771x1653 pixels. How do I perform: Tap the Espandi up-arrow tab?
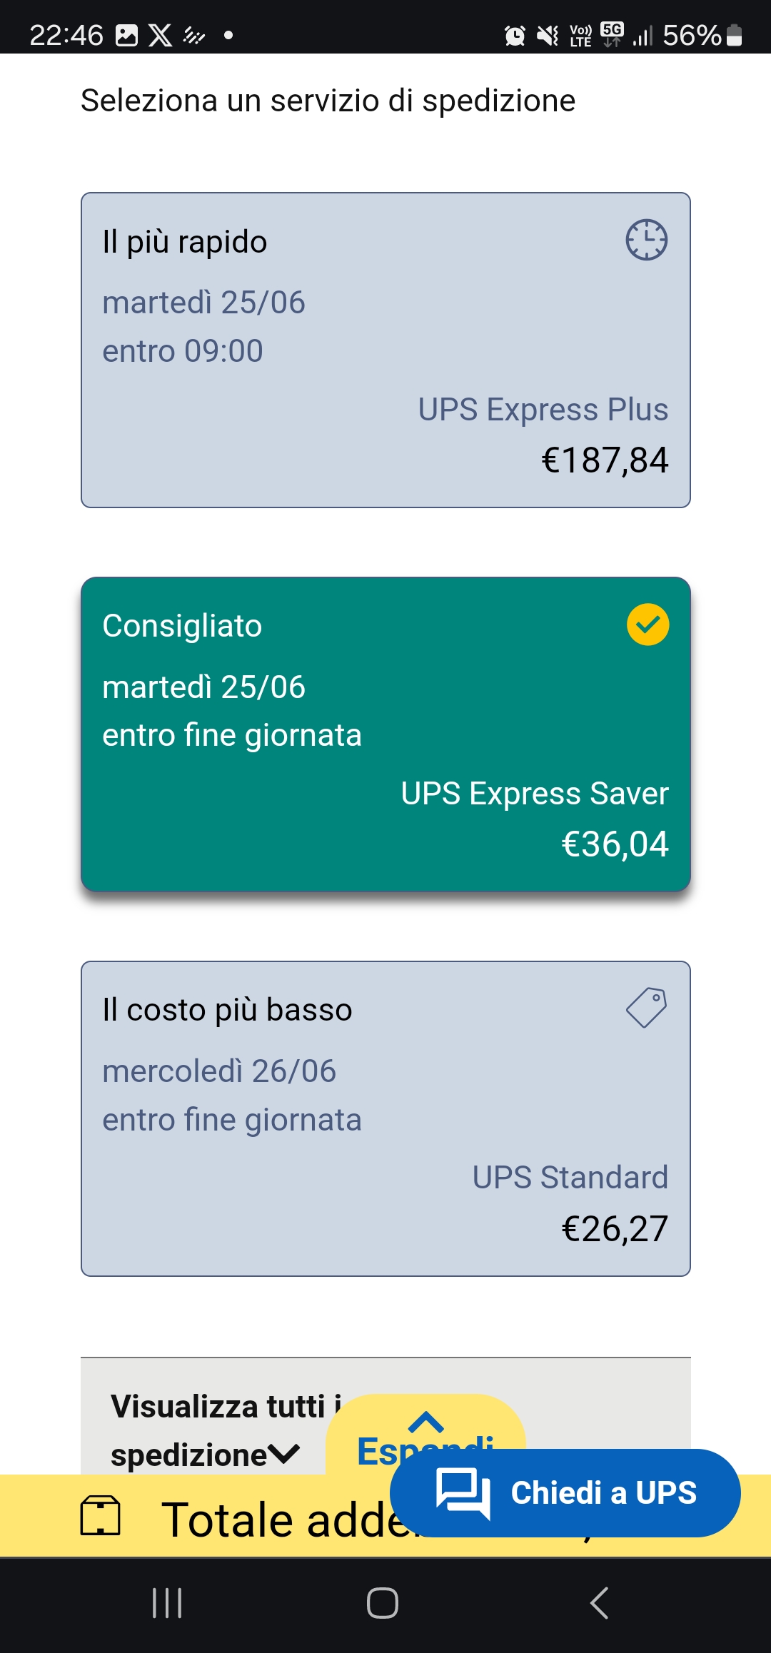tap(425, 1433)
